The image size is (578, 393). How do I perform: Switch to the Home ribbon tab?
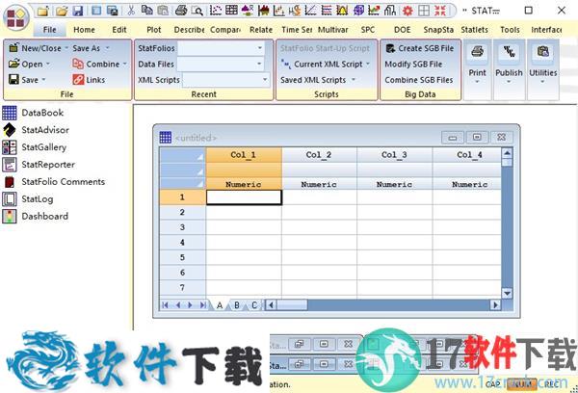[x=84, y=30]
